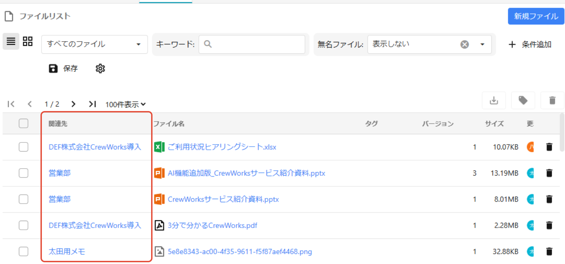
Task: Click サイズ column header
Action: [494, 124]
